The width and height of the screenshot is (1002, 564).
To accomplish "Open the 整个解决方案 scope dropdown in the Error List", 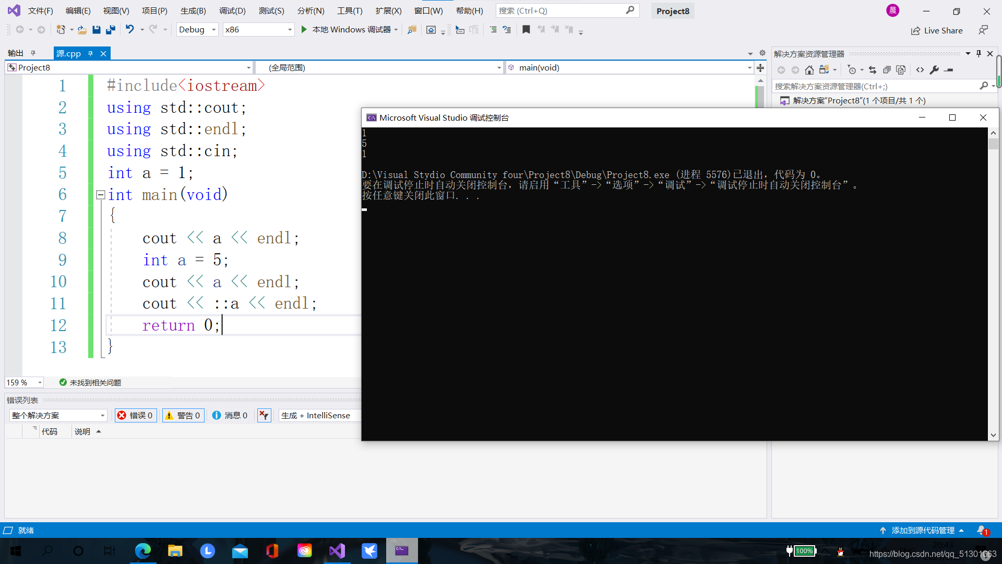I will [58, 416].
